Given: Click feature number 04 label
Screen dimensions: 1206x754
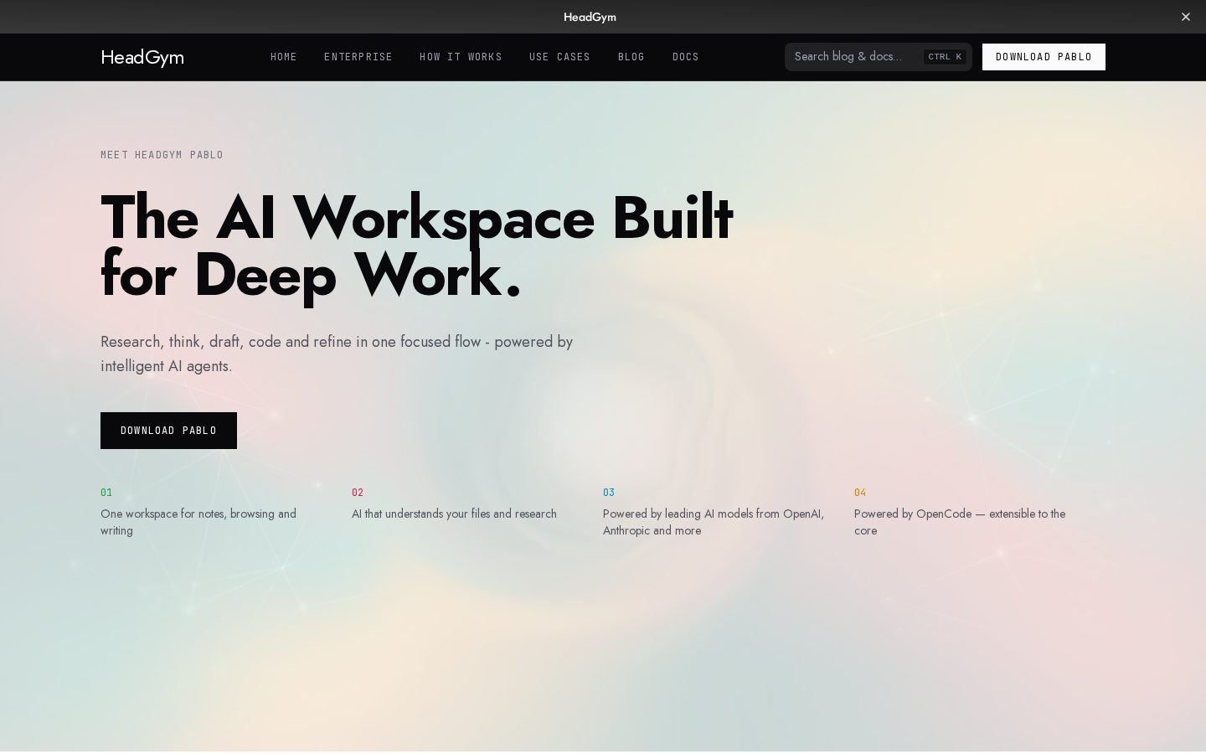Looking at the screenshot, I should [860, 493].
